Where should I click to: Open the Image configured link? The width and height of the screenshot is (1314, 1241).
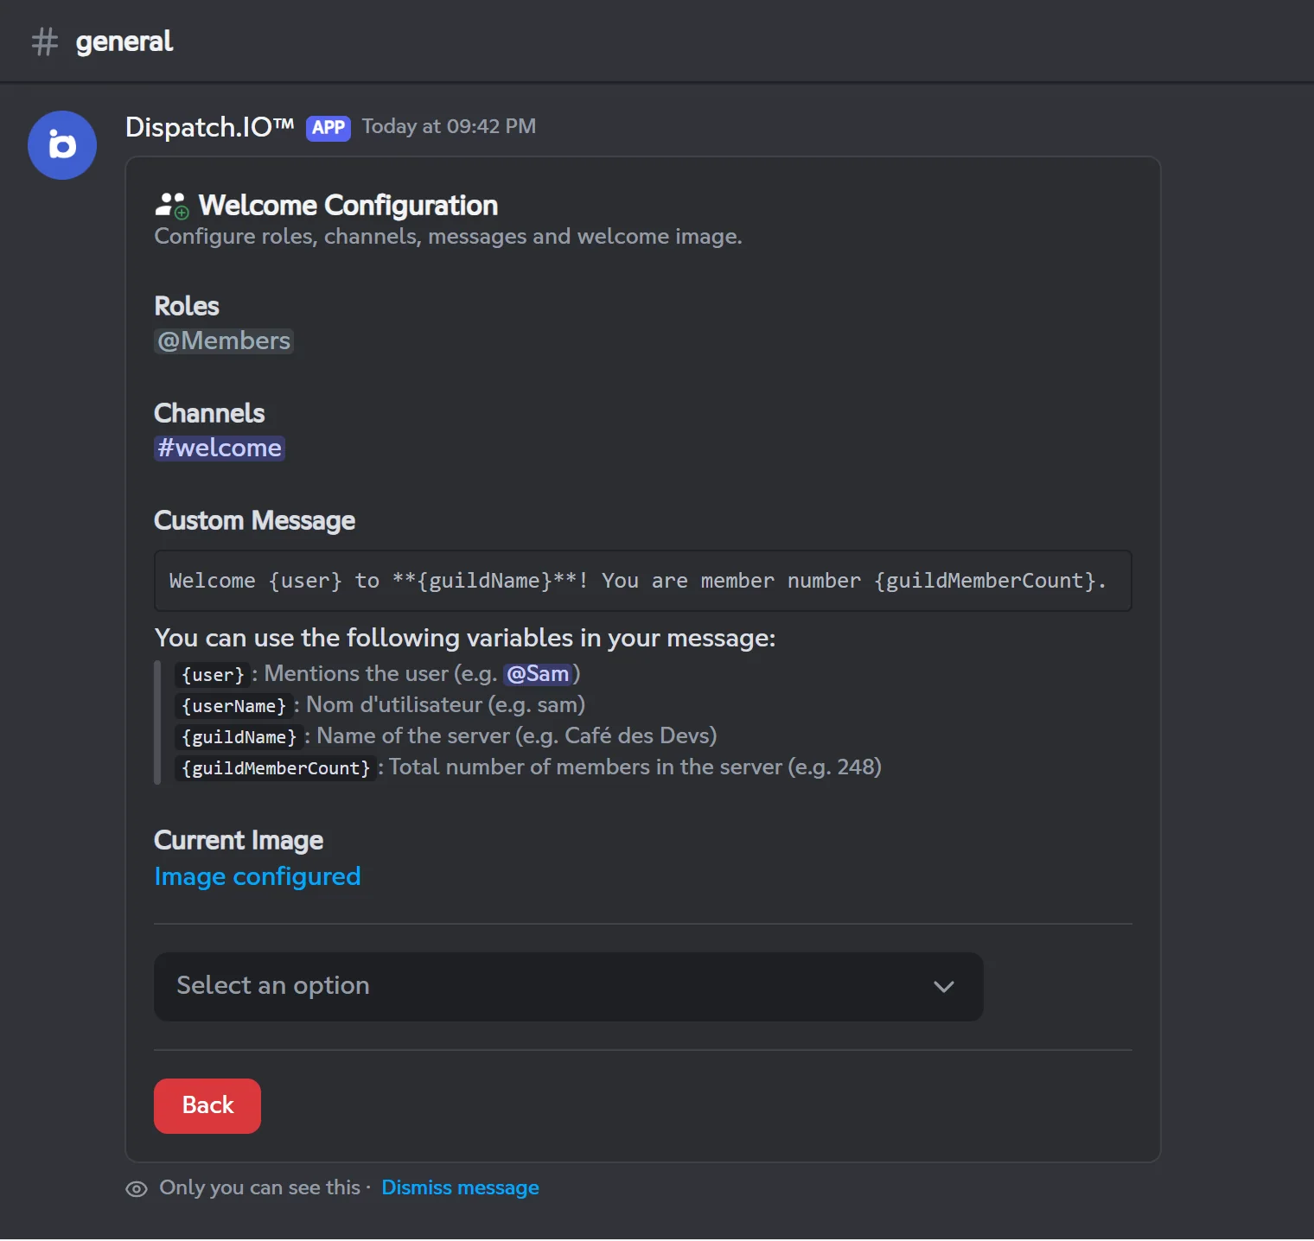point(258,877)
